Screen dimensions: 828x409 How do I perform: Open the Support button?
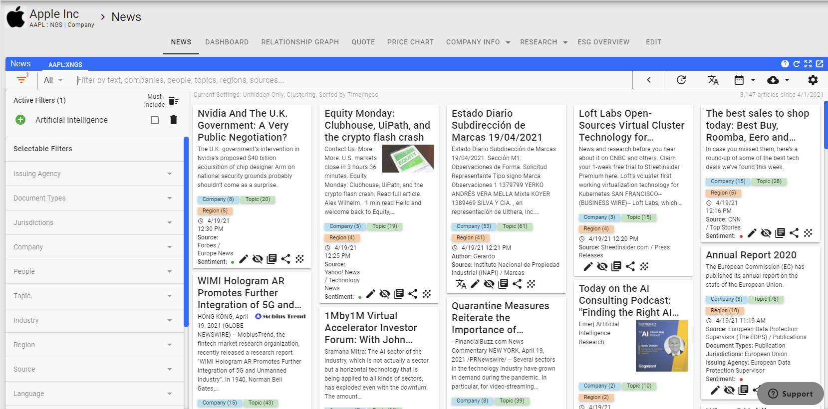coord(791,394)
